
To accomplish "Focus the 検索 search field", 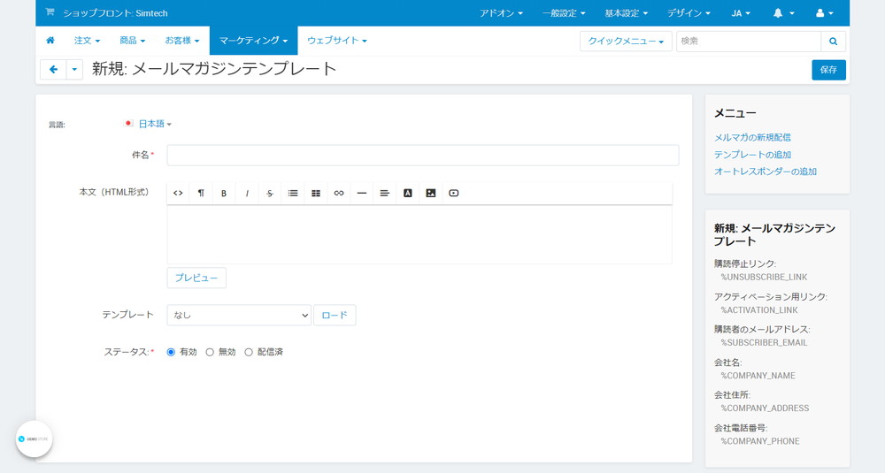I will pyautogui.click(x=749, y=42).
